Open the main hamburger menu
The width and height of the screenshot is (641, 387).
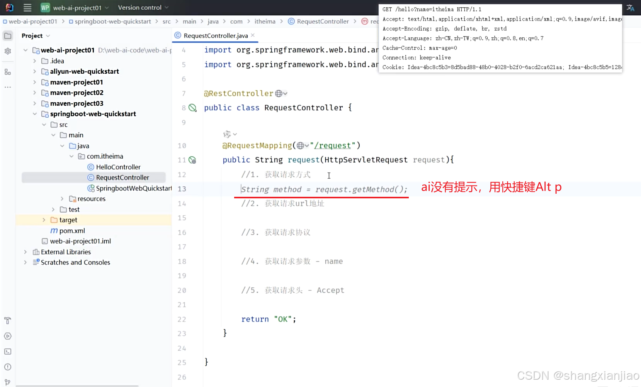coord(27,7)
